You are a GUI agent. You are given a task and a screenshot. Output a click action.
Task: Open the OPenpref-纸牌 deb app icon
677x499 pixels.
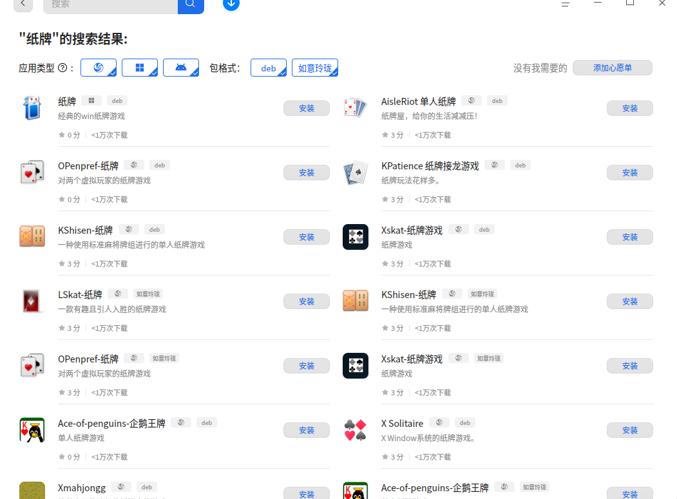point(32,172)
